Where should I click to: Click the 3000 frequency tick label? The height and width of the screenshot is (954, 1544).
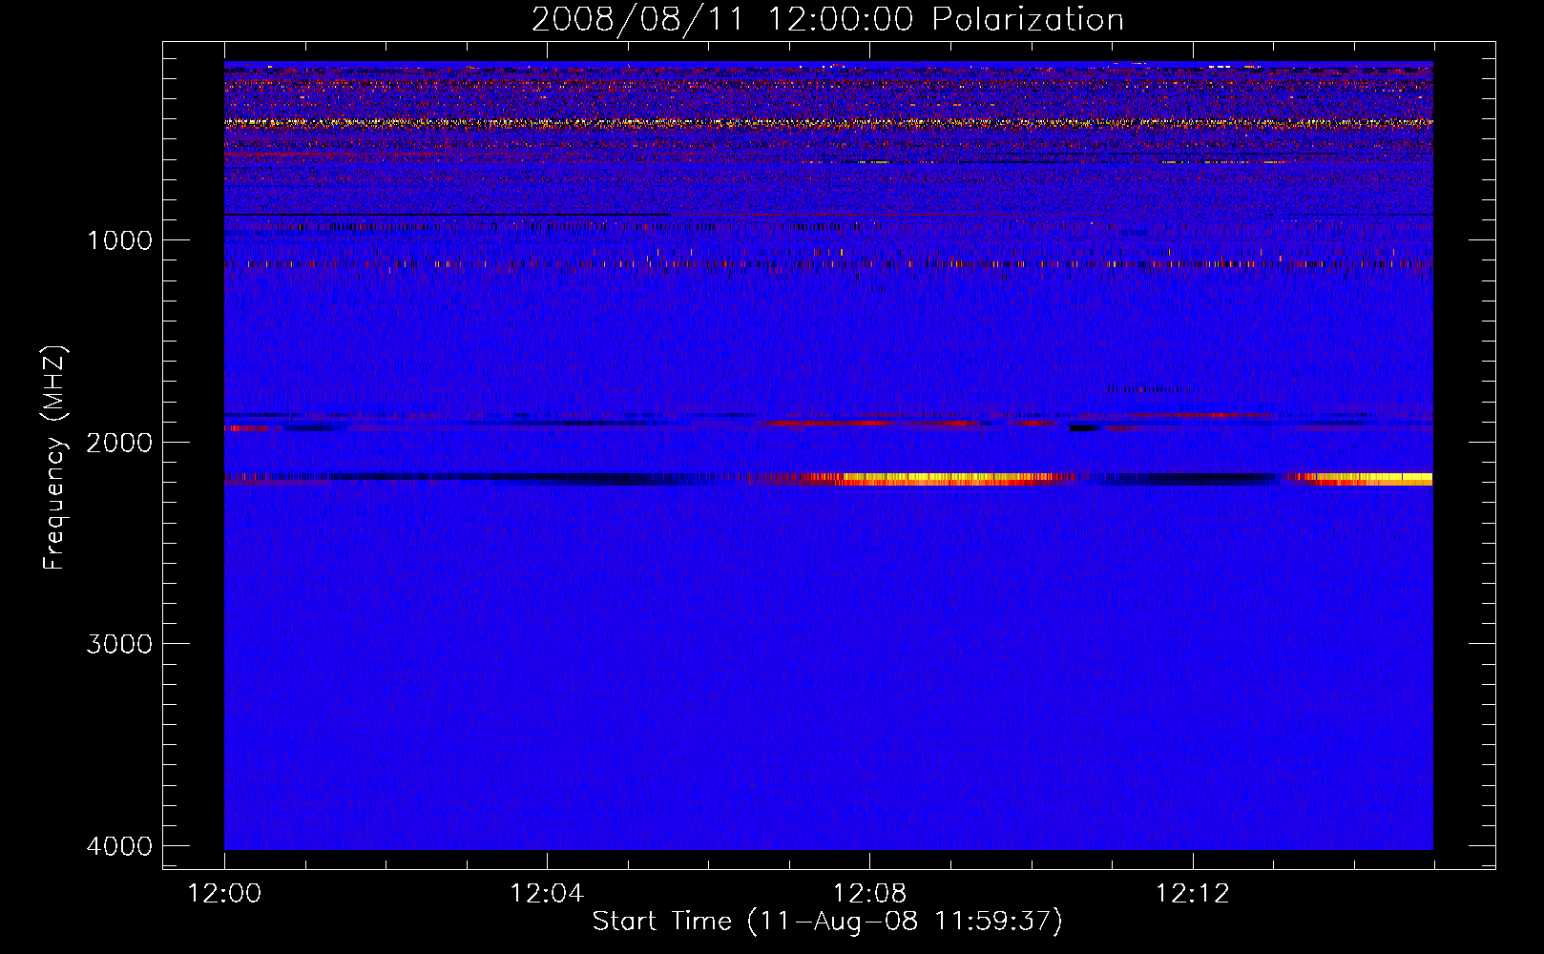[119, 644]
